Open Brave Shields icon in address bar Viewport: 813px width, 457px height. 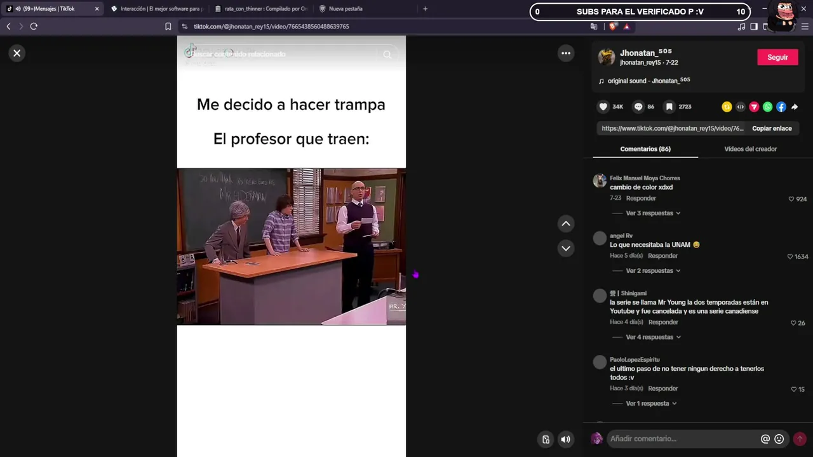612,26
